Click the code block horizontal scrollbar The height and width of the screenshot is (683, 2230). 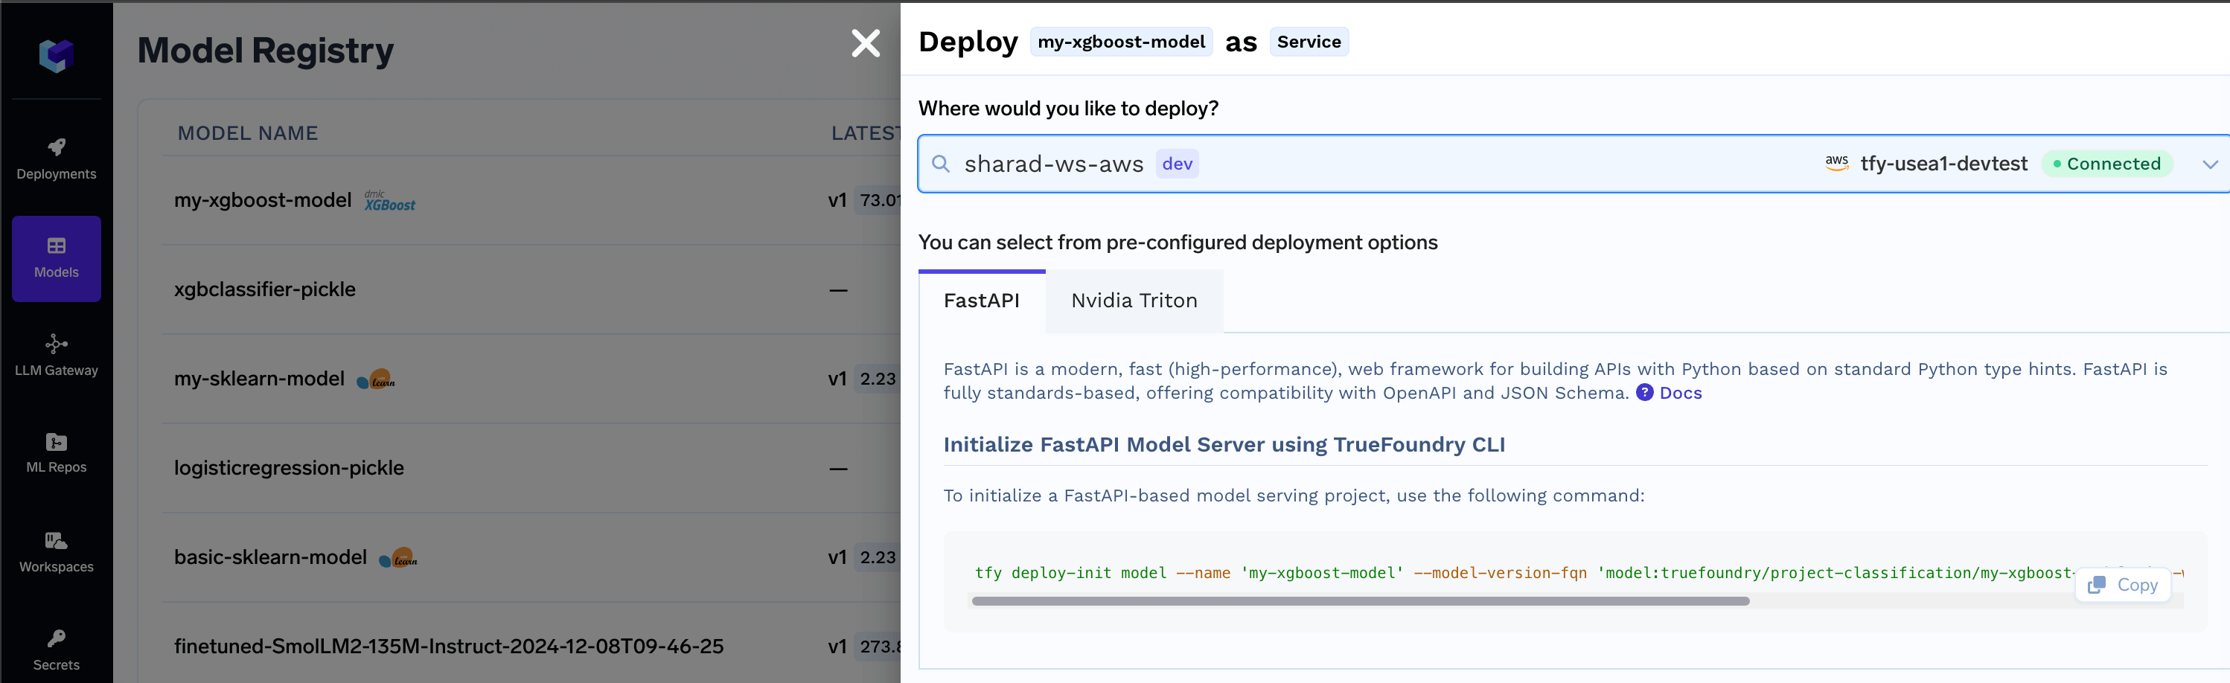click(x=1359, y=600)
